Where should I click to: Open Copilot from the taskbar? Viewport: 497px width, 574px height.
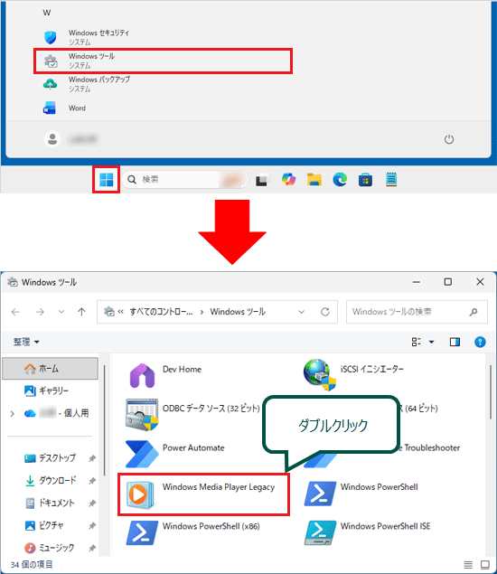click(288, 179)
